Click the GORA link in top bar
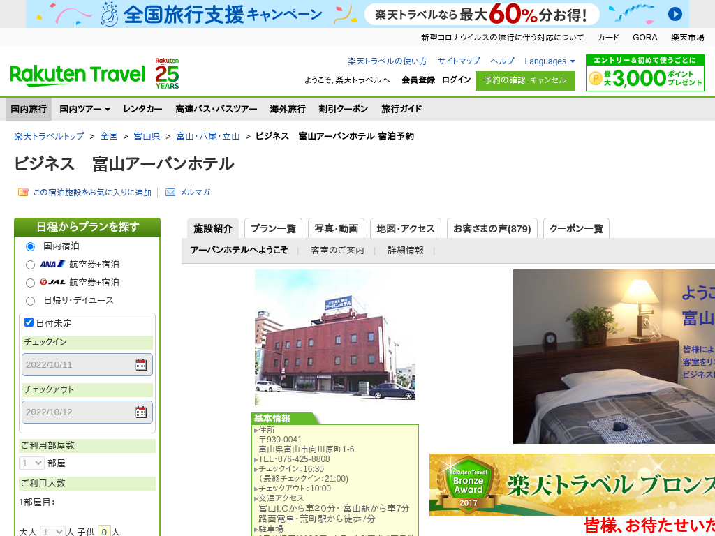The height and width of the screenshot is (536, 715). (644, 38)
